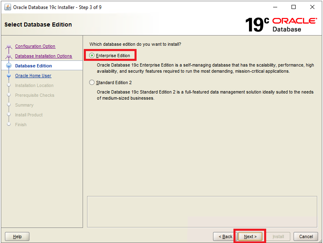Click the Java installer icon in title bar
Viewport: 323px width, 243px height.
[8, 7]
